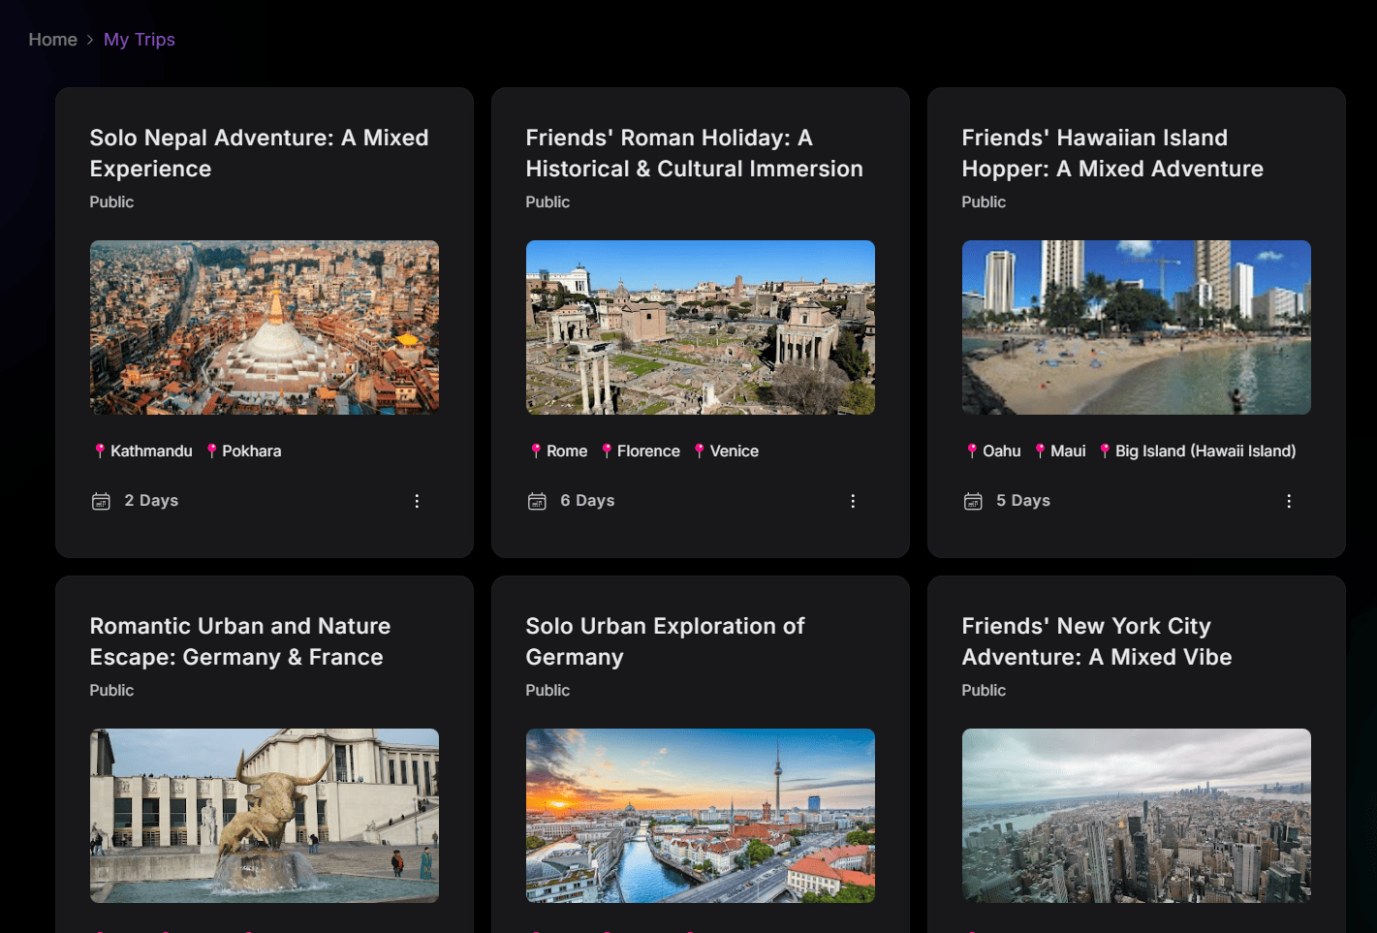Image resolution: width=1377 pixels, height=933 pixels.
Task: Click Public label under Romantic Urban Escape
Action: (111, 690)
